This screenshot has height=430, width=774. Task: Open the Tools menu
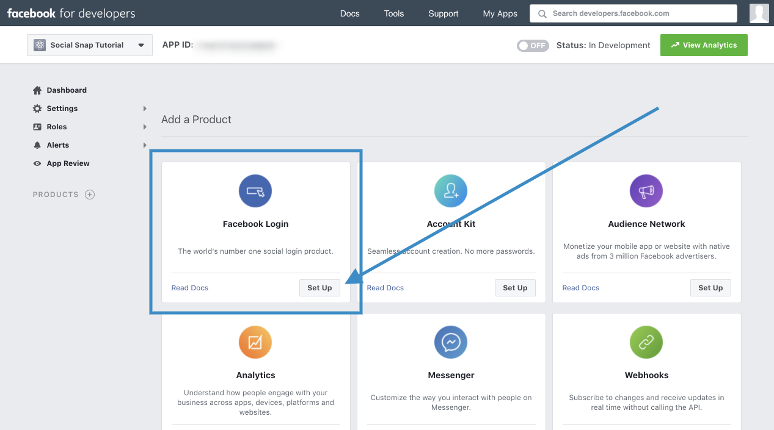393,13
